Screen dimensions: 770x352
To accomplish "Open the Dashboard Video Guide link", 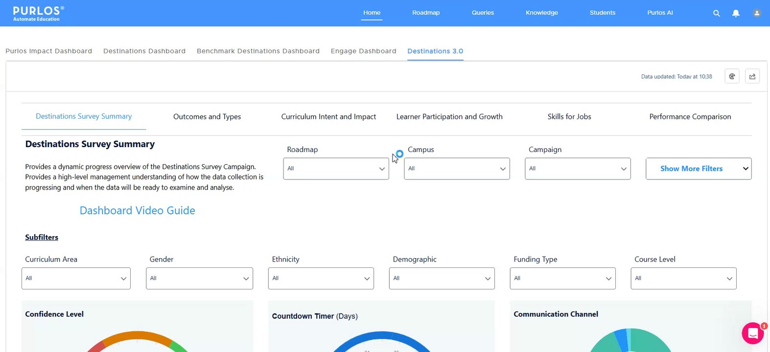I will (x=138, y=211).
